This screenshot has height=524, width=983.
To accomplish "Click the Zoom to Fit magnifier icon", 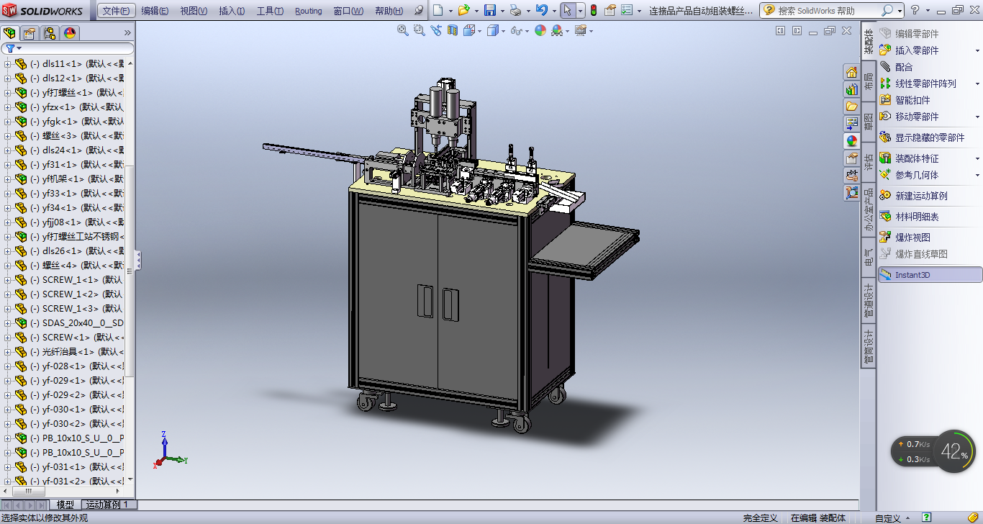I will click(x=402, y=30).
